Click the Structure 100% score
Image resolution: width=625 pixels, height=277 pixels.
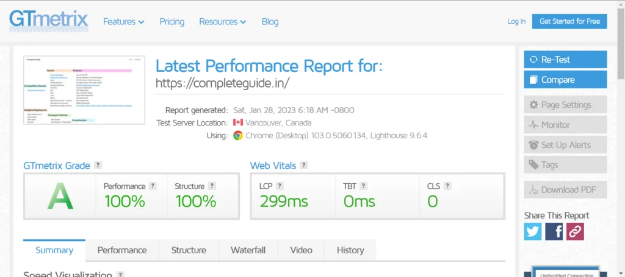click(x=196, y=202)
